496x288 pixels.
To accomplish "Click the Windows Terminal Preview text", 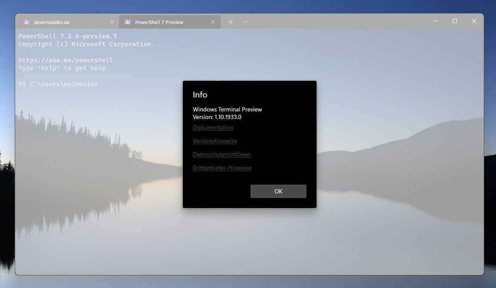I will coord(227,109).
